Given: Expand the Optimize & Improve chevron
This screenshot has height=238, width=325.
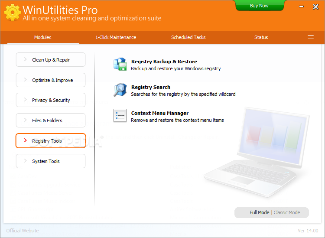Looking at the screenshot, I should coord(25,80).
